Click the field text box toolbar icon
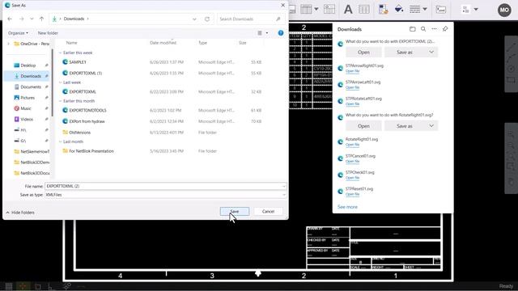The height and width of the screenshot is (291, 518). pyautogui.click(x=329, y=9)
